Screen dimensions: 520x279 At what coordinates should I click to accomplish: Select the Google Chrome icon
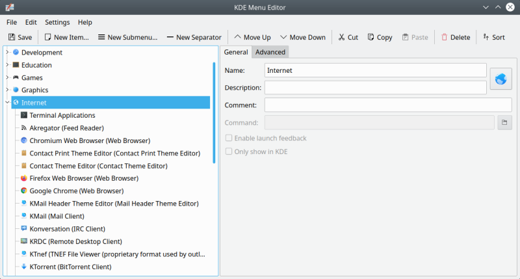click(x=24, y=191)
